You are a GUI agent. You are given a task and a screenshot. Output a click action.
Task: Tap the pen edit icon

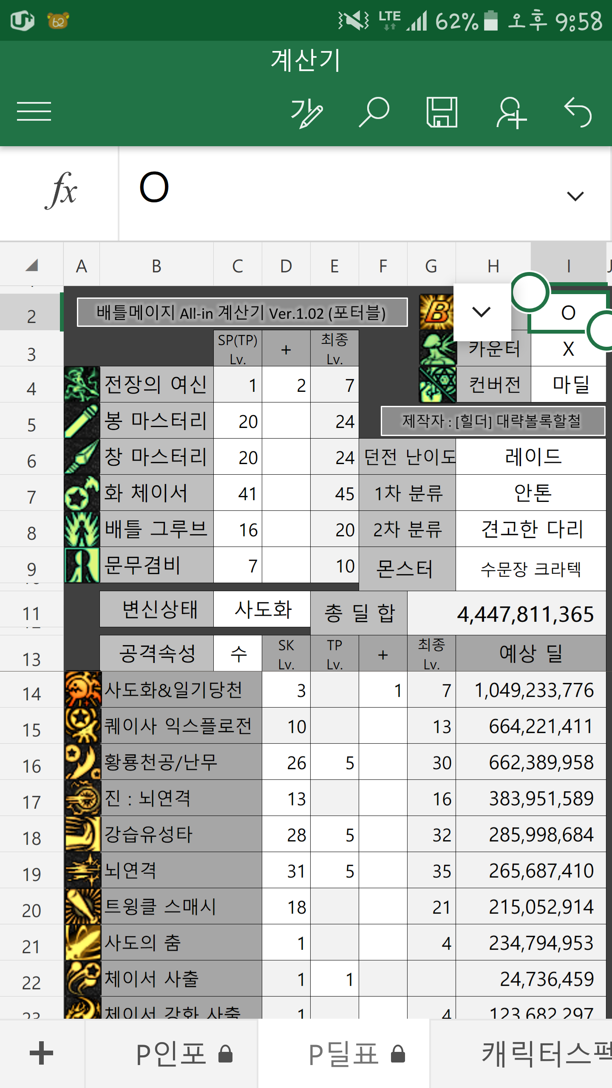point(306,113)
